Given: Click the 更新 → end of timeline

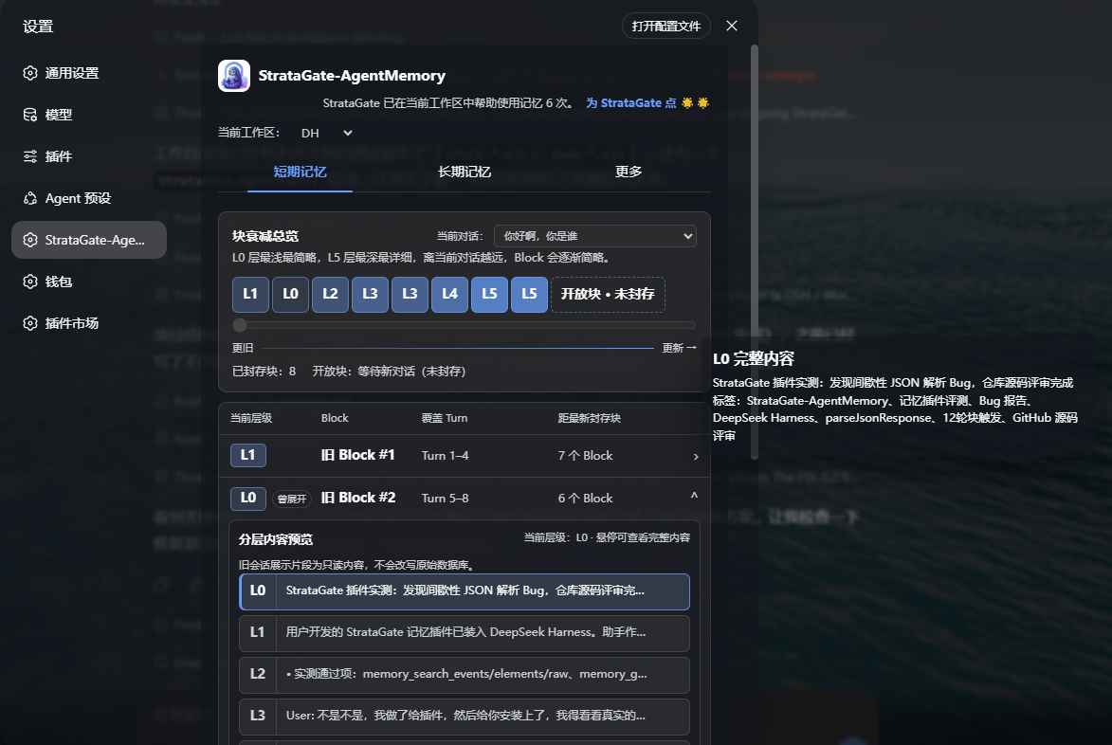Looking at the screenshot, I should tap(680, 348).
